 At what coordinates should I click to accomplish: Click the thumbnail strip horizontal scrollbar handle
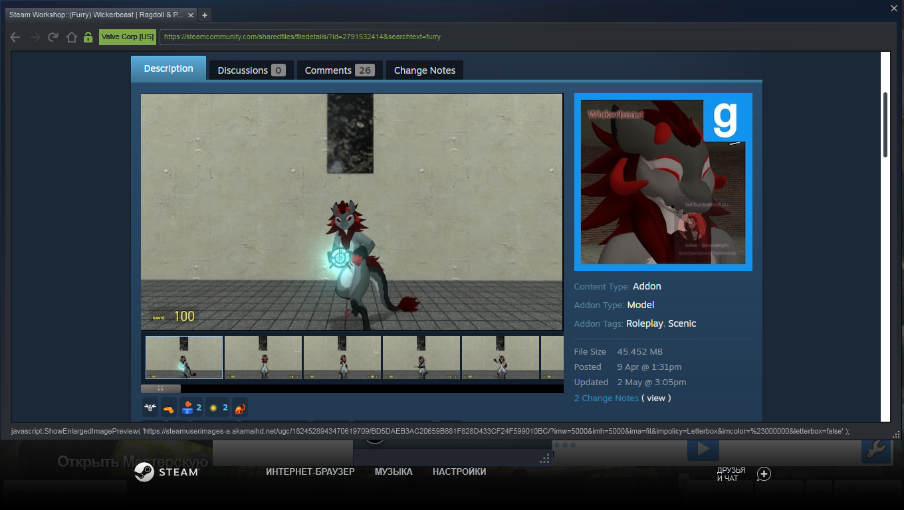tap(160, 388)
